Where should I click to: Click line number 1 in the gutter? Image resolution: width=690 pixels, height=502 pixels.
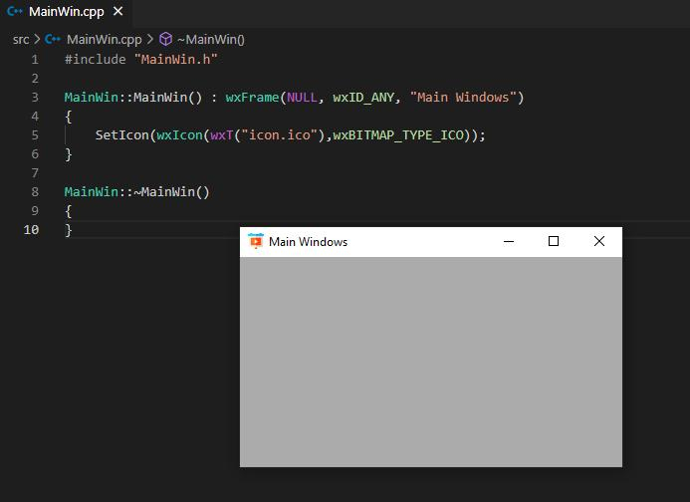(x=35, y=59)
